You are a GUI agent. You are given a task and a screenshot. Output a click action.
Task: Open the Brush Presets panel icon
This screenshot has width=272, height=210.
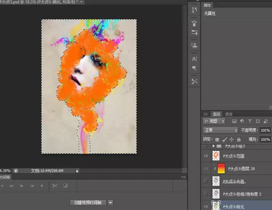tap(194, 23)
